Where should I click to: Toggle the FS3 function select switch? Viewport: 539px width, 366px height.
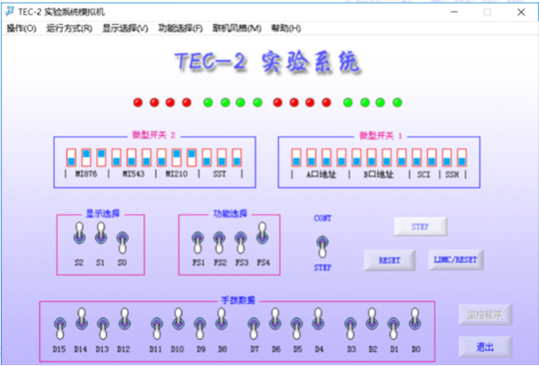[241, 242]
